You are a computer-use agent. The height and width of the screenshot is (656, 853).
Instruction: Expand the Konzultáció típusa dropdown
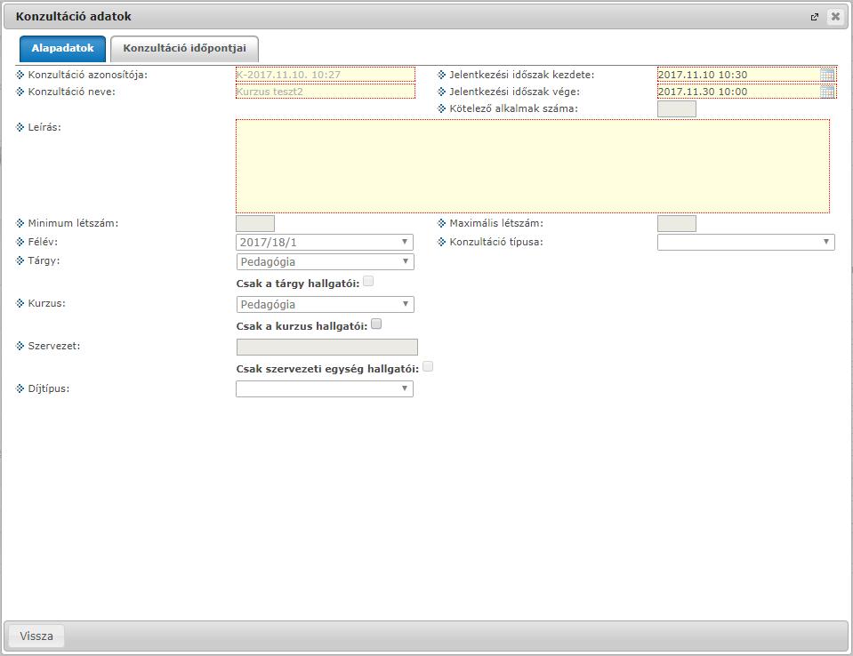click(x=746, y=242)
